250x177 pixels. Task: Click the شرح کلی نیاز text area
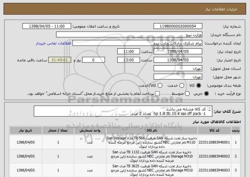pos(123,111)
